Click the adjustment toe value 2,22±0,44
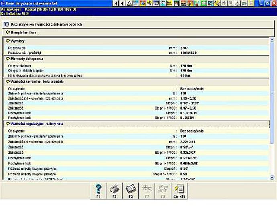 tap(188, 142)
